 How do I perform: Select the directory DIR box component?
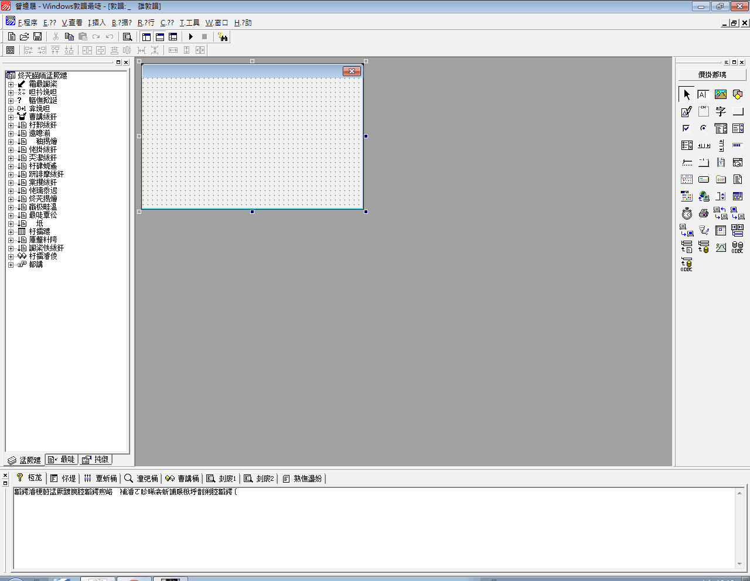[721, 179]
